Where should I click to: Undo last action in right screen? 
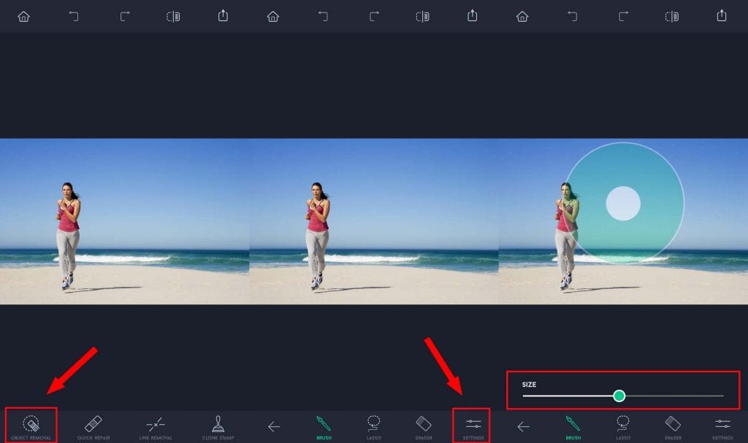click(573, 17)
